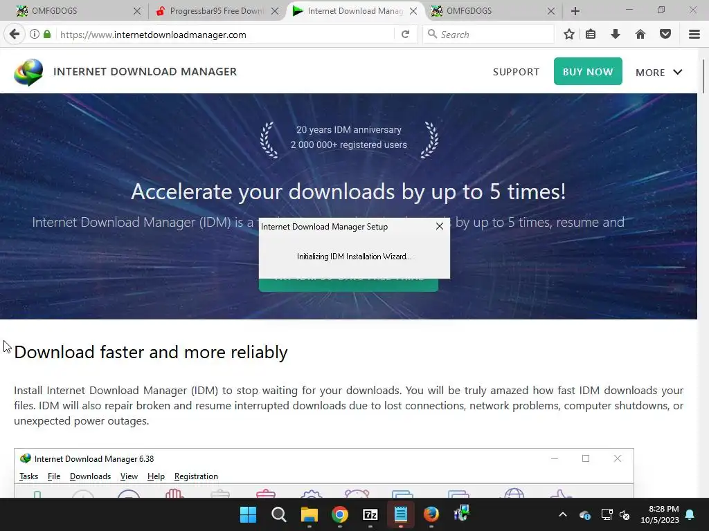Open the bookmarks list icon

click(x=591, y=35)
